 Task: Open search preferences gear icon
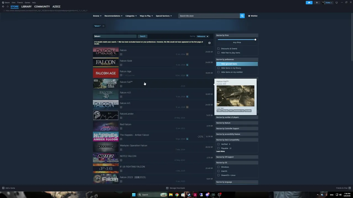pos(209,43)
